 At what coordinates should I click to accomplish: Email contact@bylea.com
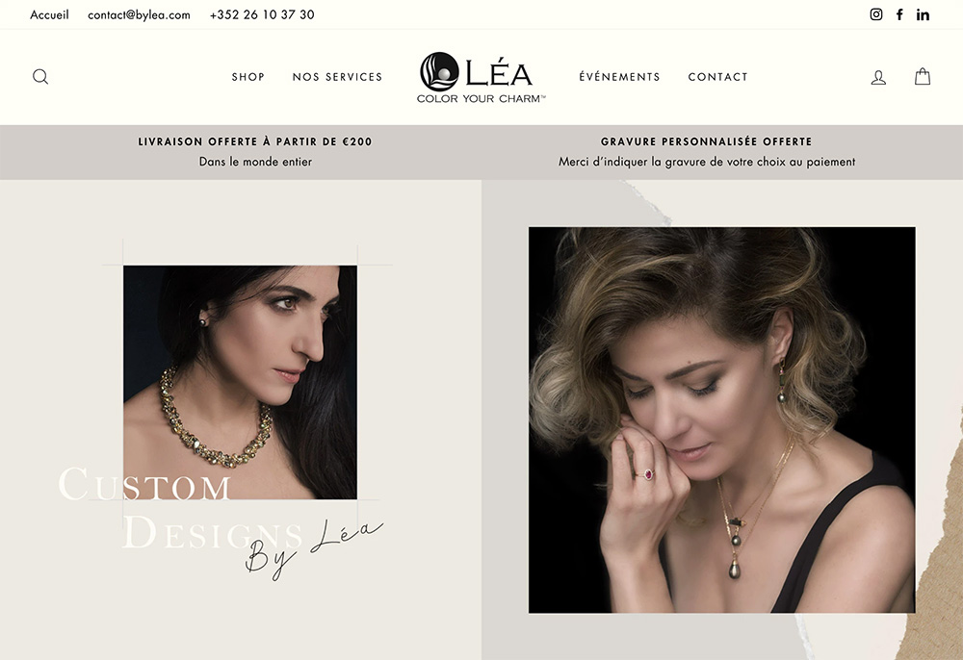(139, 14)
